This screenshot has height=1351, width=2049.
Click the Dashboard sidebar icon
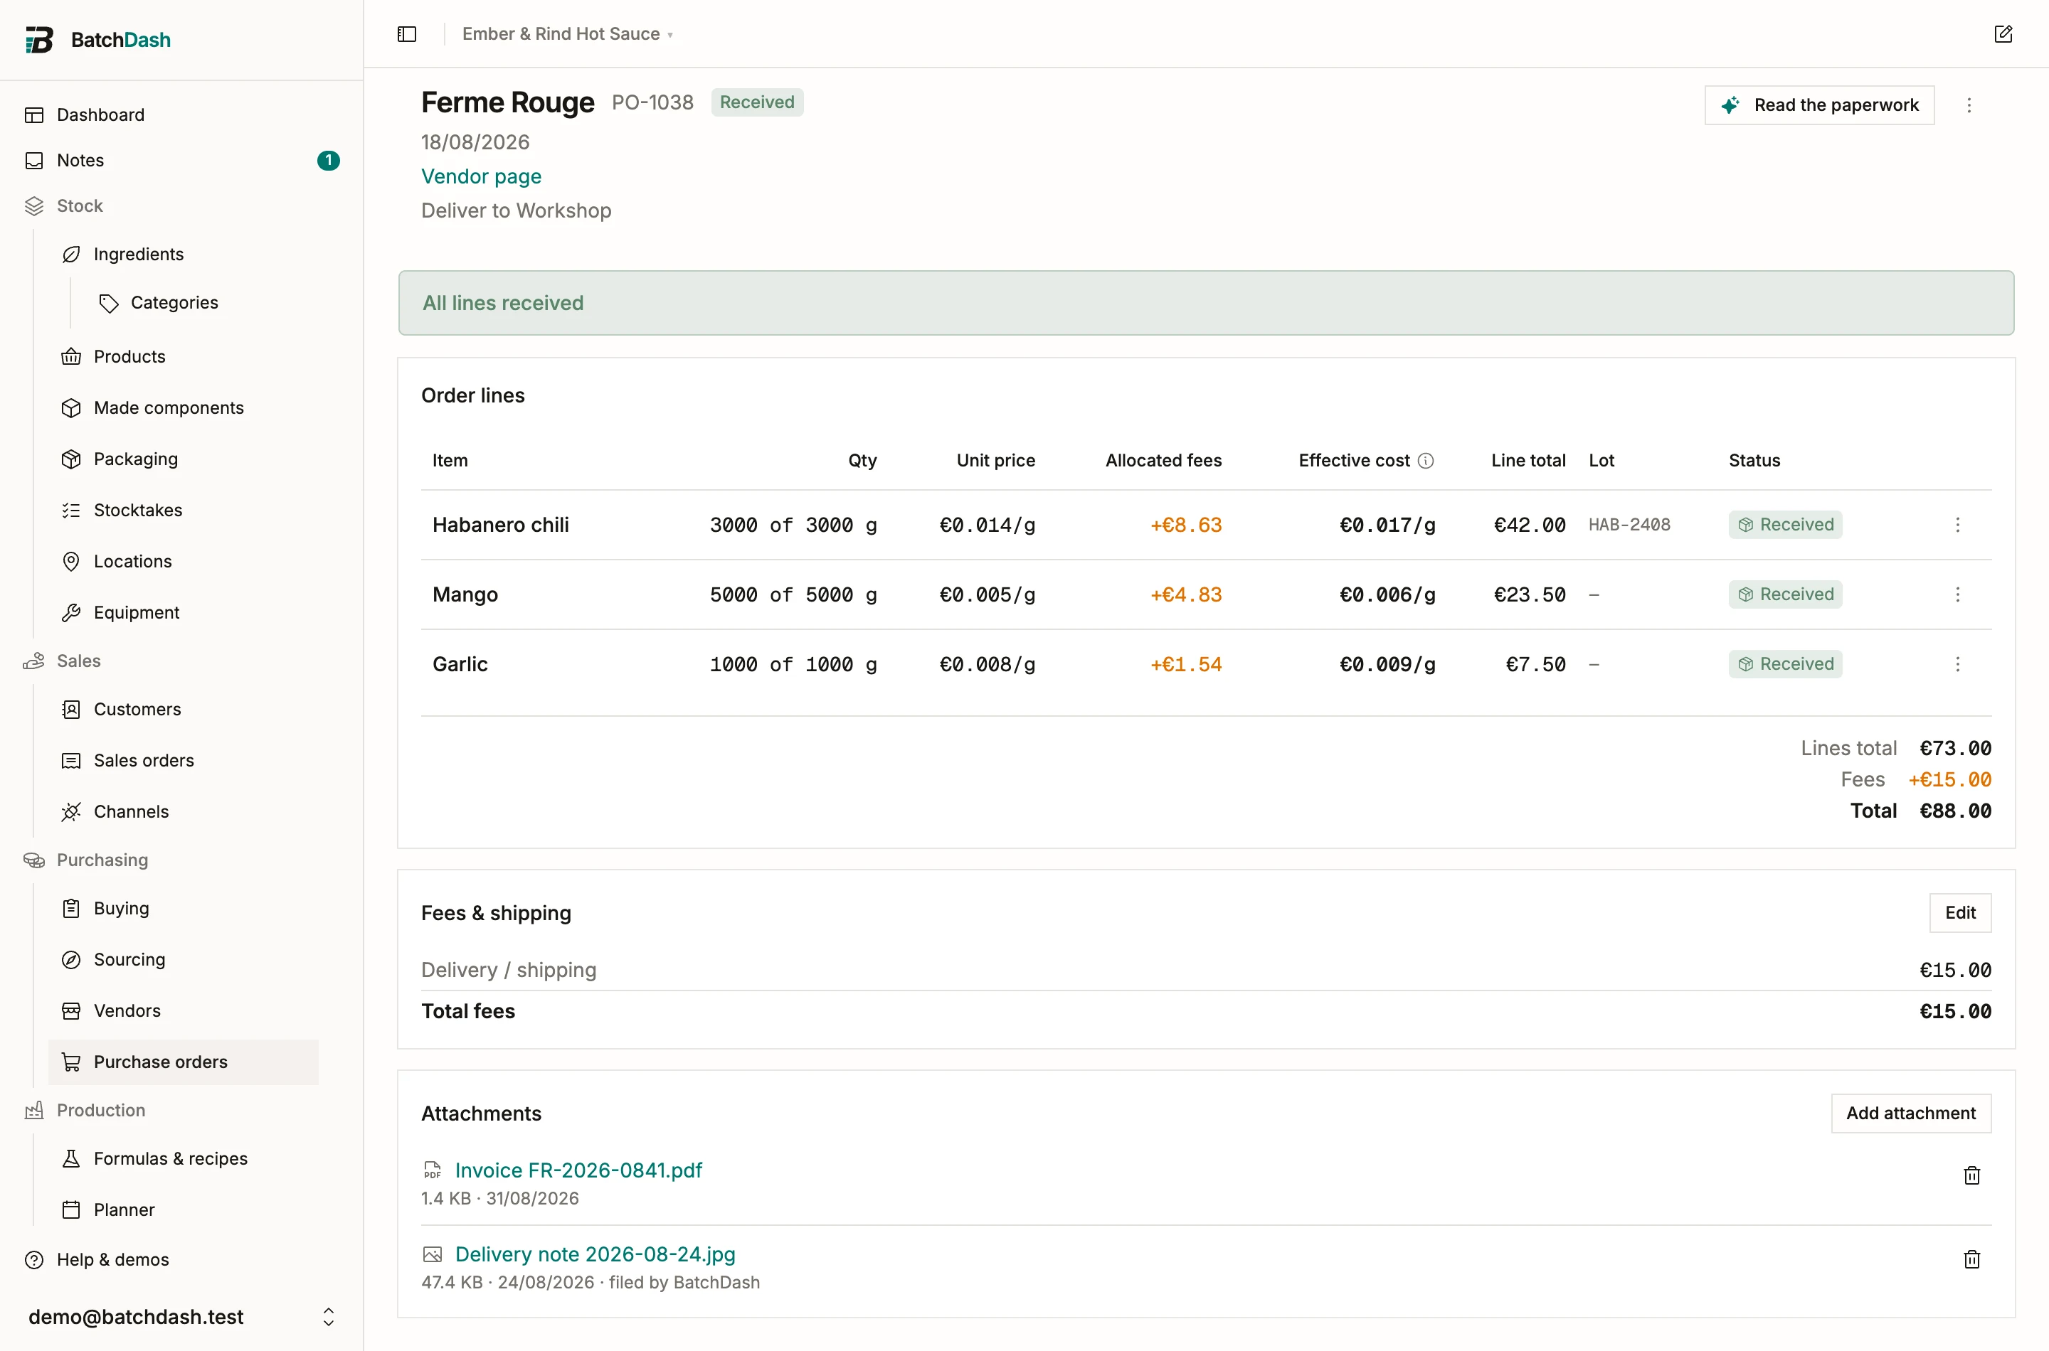point(34,114)
